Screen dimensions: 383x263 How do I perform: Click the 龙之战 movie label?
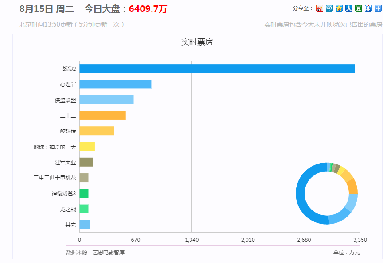click(x=68, y=209)
